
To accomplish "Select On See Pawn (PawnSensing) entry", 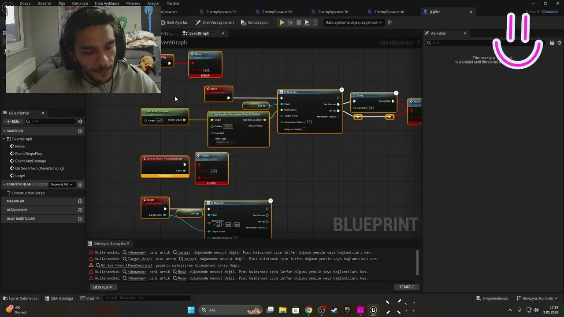I will 39,168.
